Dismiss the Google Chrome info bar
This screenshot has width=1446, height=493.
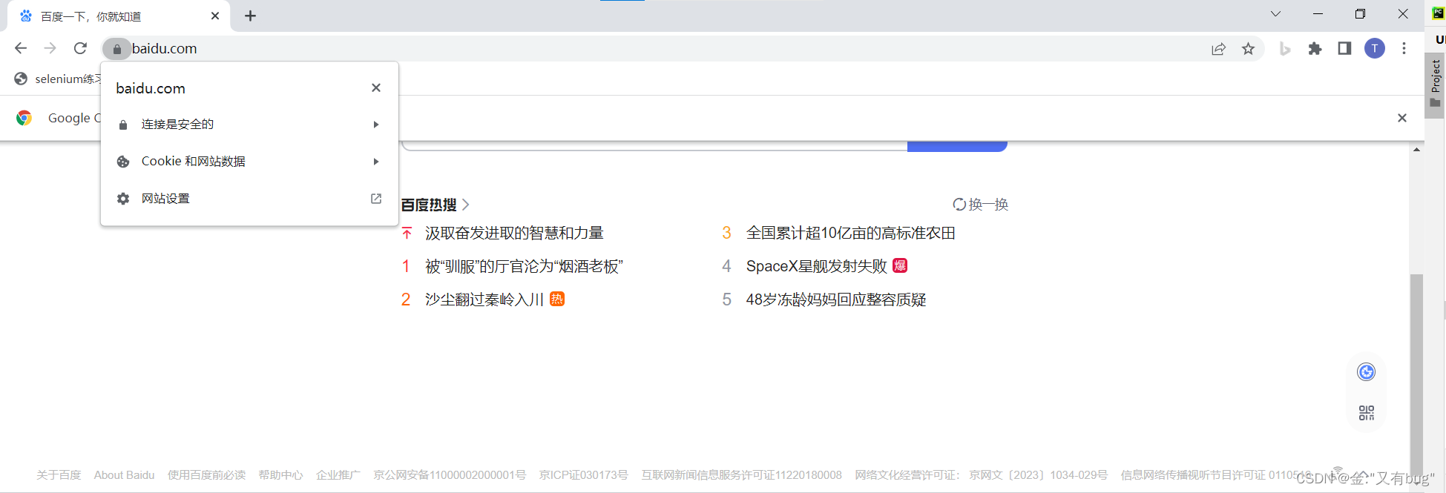(x=1402, y=118)
